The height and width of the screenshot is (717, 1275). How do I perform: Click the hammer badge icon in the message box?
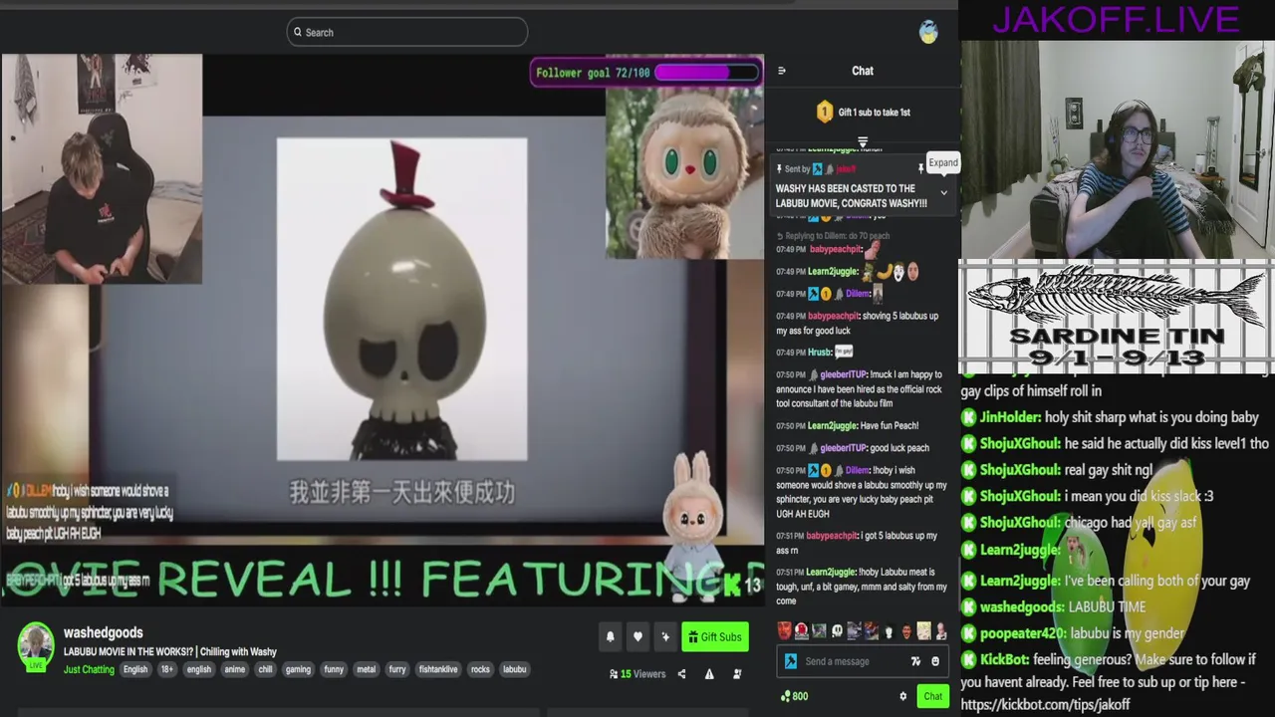(x=791, y=661)
